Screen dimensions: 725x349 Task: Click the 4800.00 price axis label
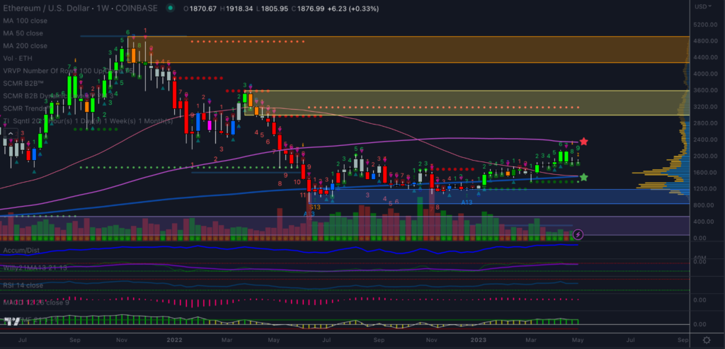pyautogui.click(x=704, y=40)
